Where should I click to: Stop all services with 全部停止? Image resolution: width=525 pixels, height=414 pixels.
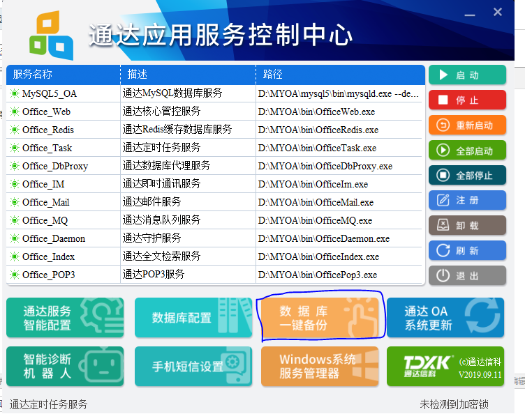[467, 175]
